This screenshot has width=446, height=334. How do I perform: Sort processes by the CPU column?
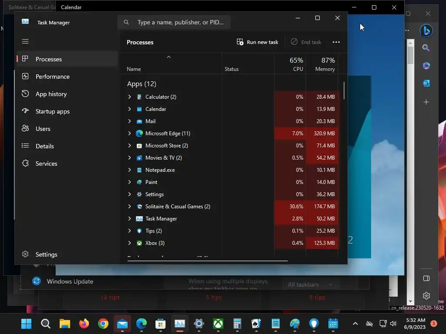click(x=290, y=64)
